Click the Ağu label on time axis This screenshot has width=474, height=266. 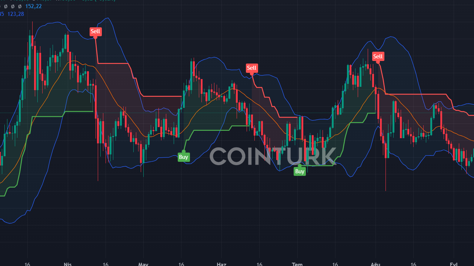click(x=375, y=265)
